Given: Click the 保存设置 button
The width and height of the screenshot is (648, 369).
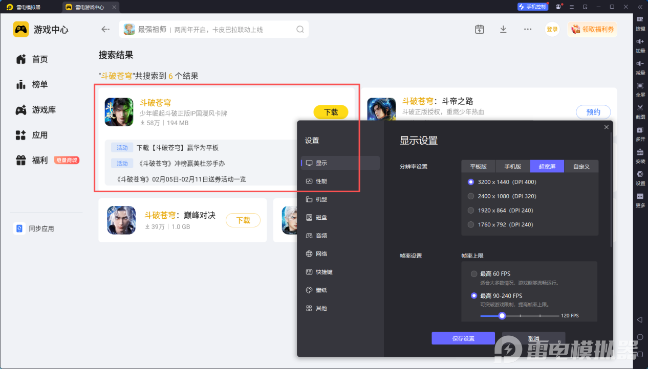Looking at the screenshot, I should coord(463,338).
